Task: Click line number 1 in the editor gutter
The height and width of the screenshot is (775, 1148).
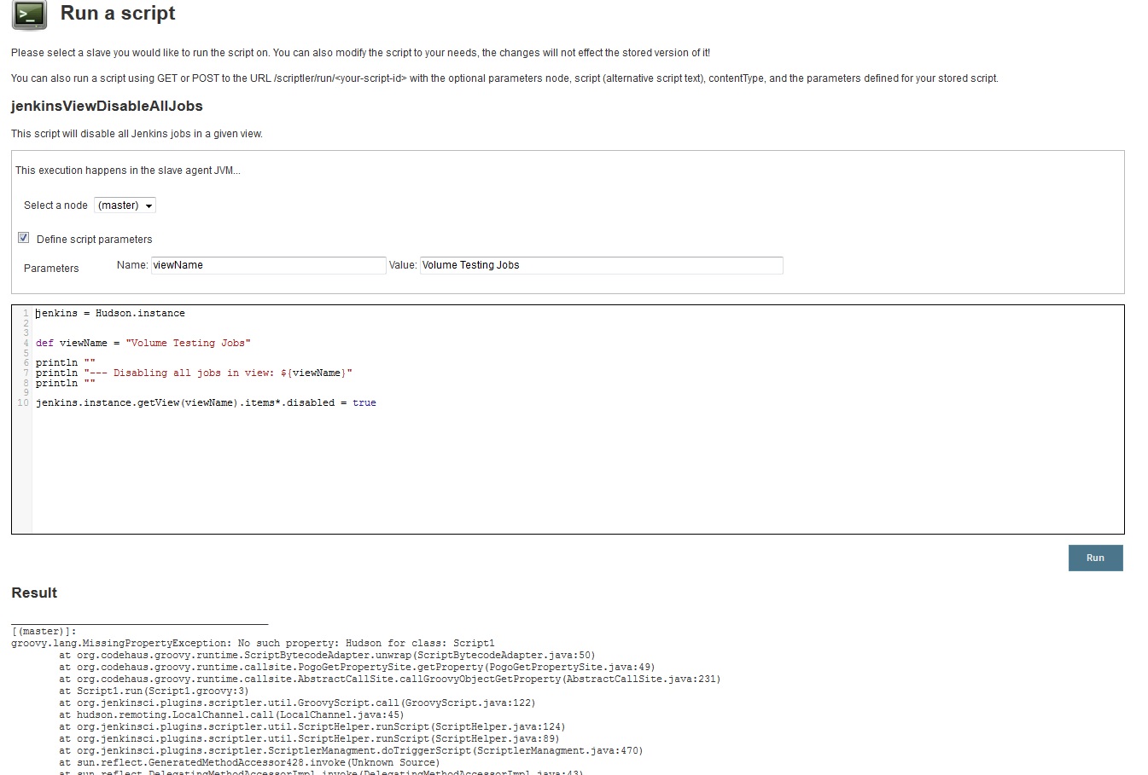Action: point(23,313)
